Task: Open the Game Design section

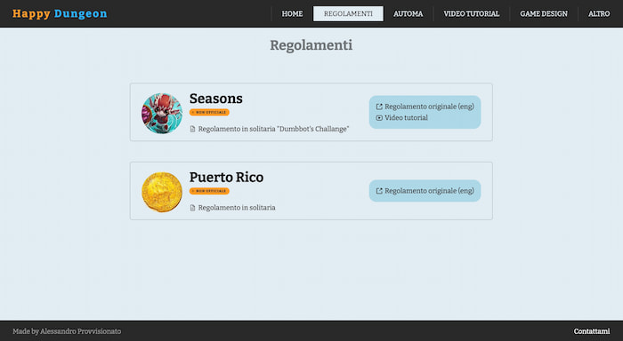Action: pos(544,14)
